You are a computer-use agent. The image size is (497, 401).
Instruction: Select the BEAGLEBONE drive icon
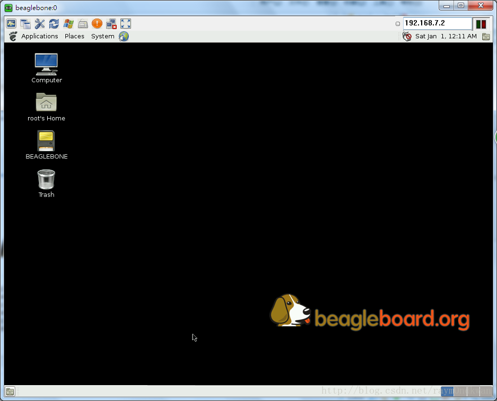click(47, 145)
